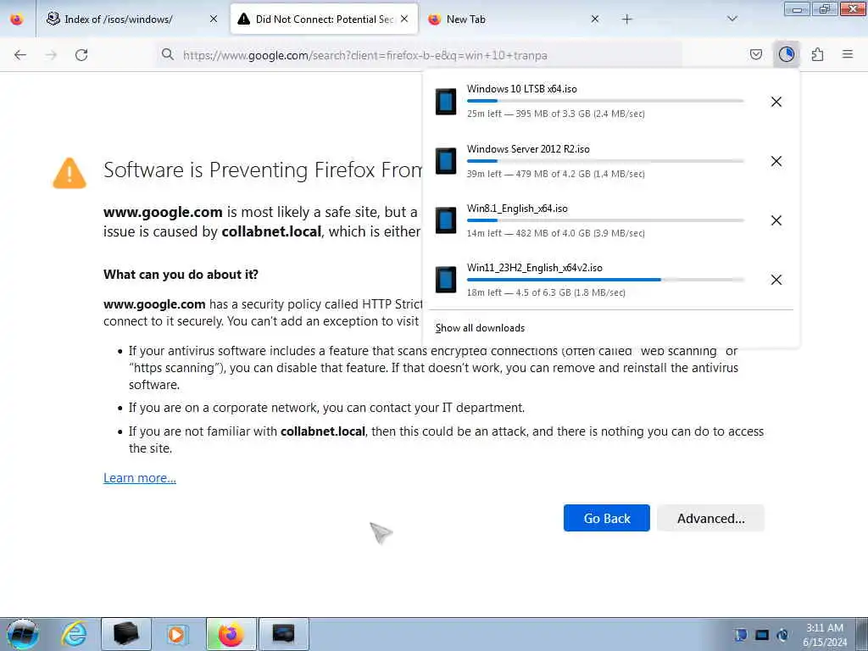The image size is (868, 651).
Task: Expand the list all tabs chevron
Action: [x=732, y=19]
